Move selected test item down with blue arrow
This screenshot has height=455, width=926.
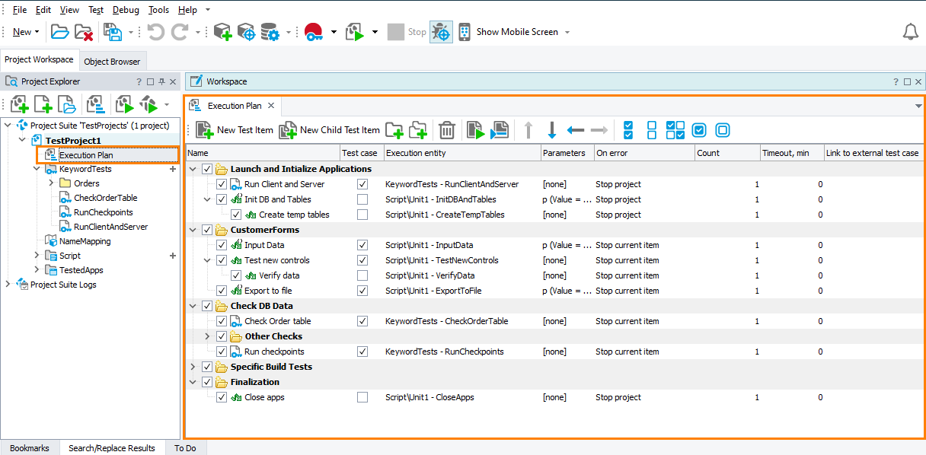(x=551, y=129)
